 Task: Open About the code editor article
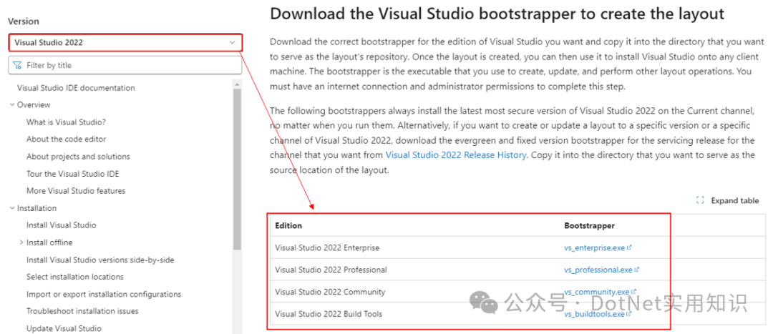(x=66, y=139)
